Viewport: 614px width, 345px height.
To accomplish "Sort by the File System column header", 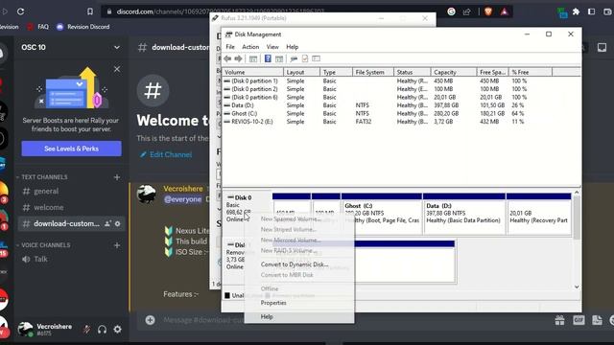I will coord(372,73).
